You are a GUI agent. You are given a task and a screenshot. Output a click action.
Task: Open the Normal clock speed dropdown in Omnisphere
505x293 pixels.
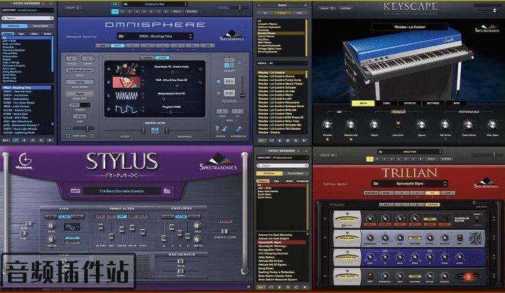[x=80, y=82]
